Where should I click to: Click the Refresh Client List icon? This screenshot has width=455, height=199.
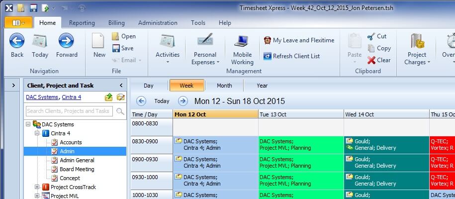tap(268, 56)
